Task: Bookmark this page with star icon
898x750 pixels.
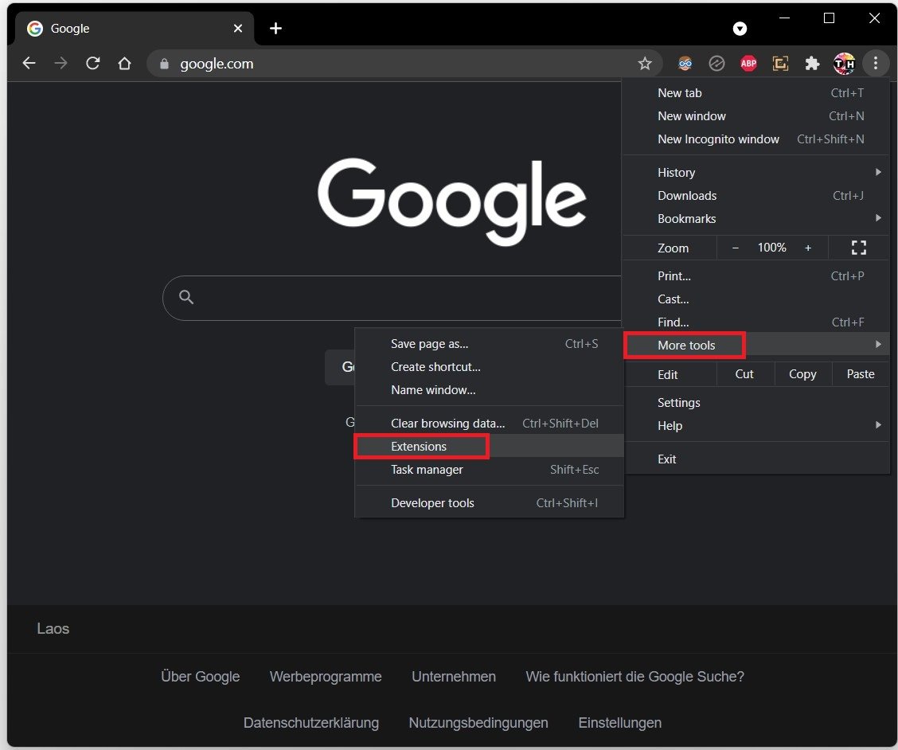Action: 645,64
